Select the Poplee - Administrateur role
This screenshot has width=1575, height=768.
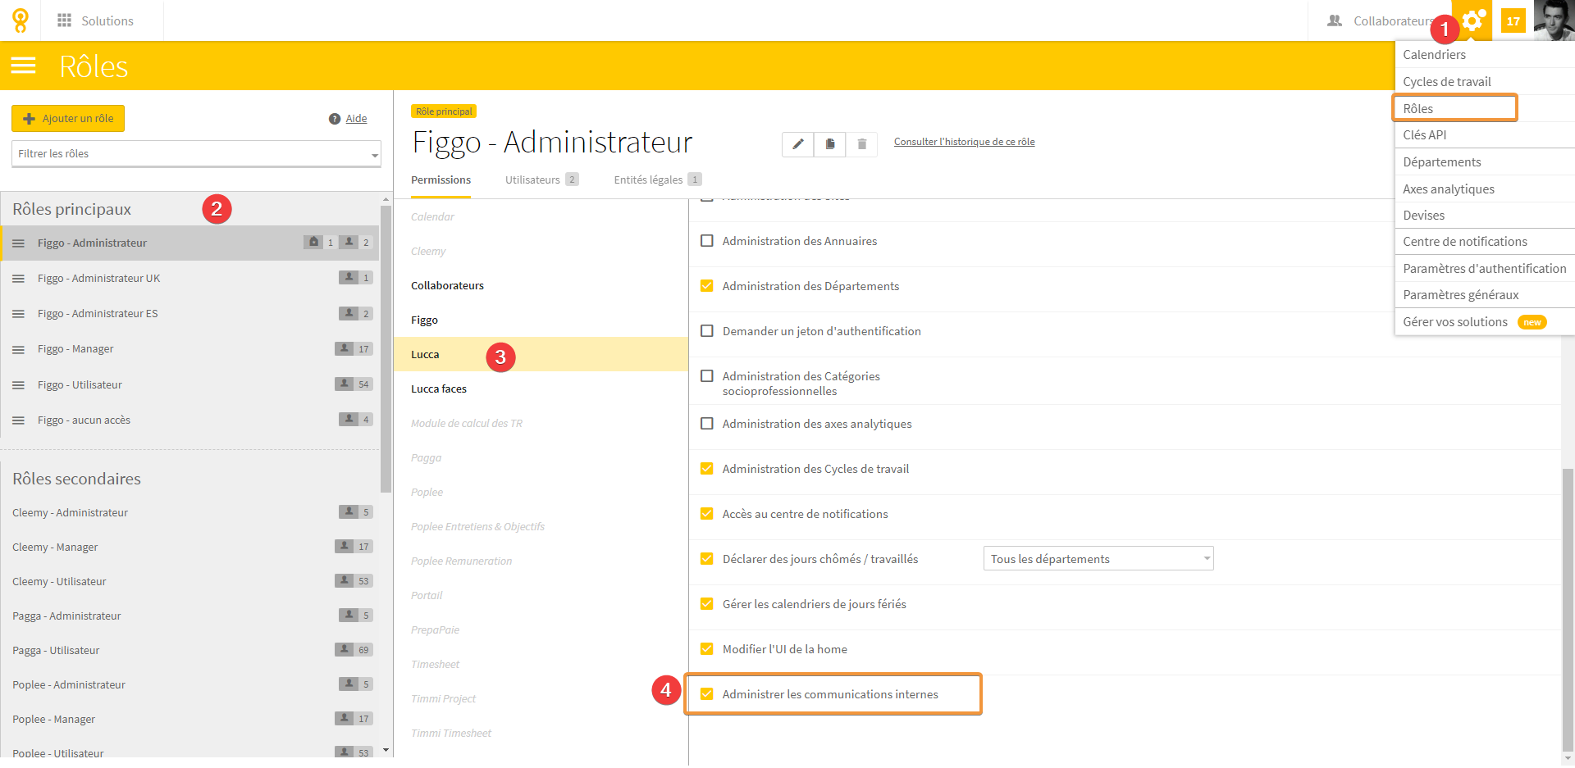pyautogui.click(x=190, y=685)
